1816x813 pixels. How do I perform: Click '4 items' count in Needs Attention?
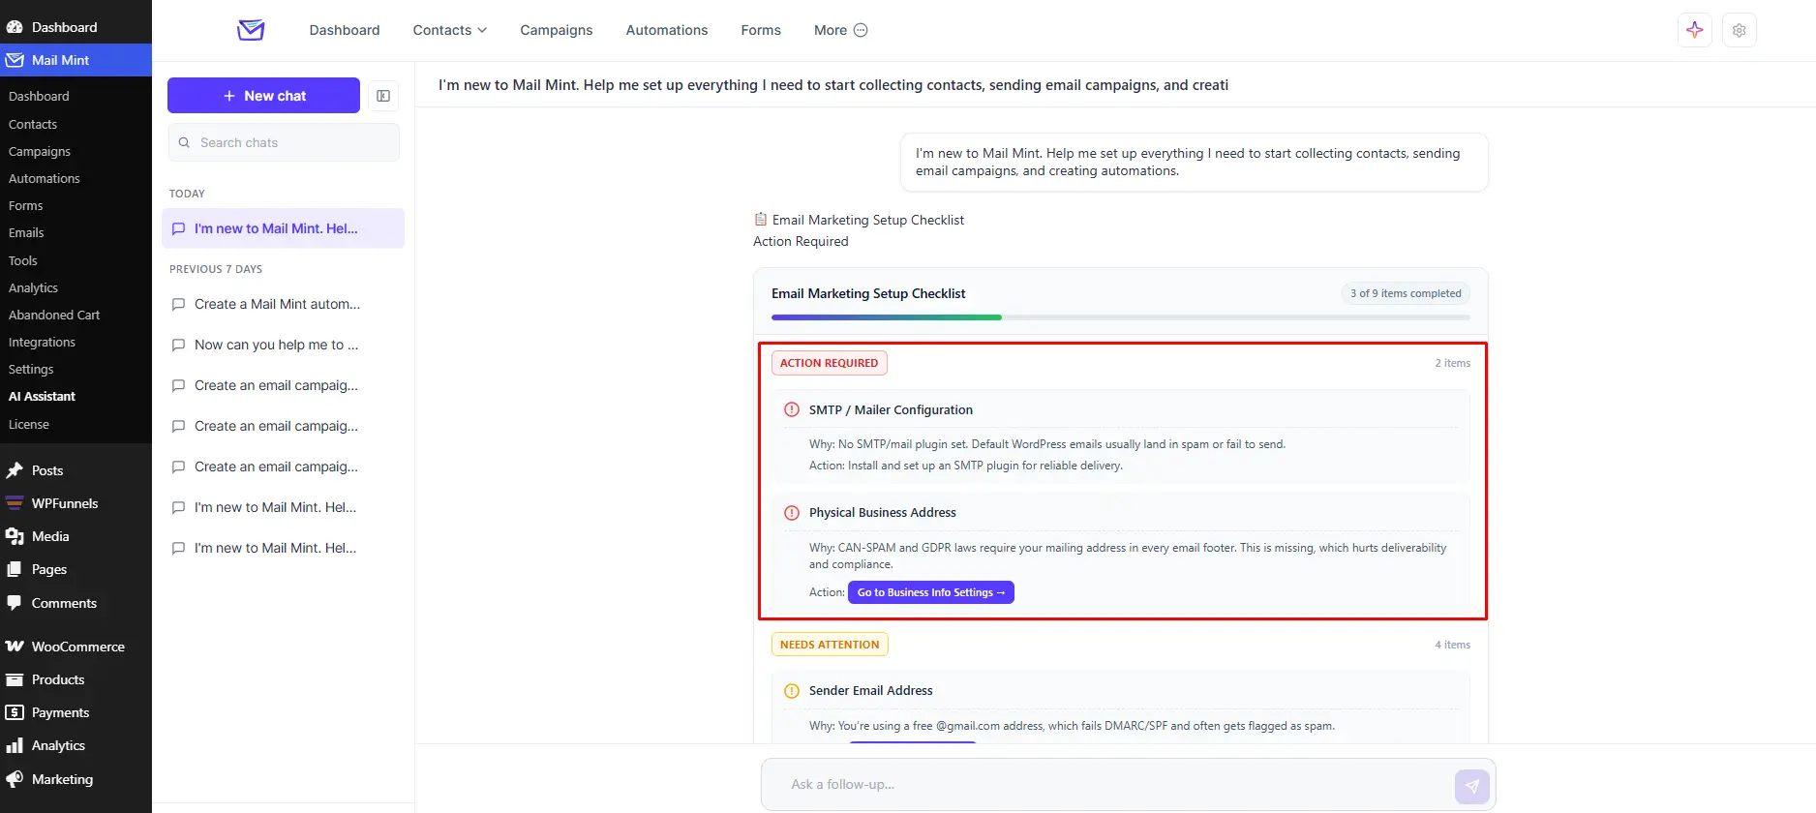[1452, 645]
